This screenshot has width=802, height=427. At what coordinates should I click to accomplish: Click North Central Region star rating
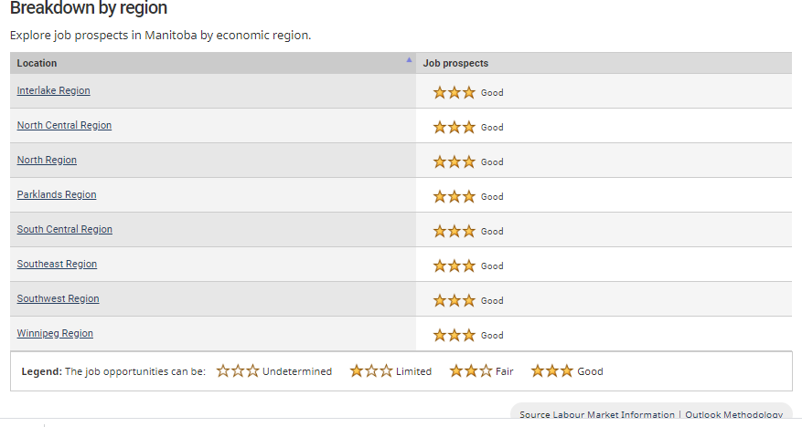[x=454, y=128]
